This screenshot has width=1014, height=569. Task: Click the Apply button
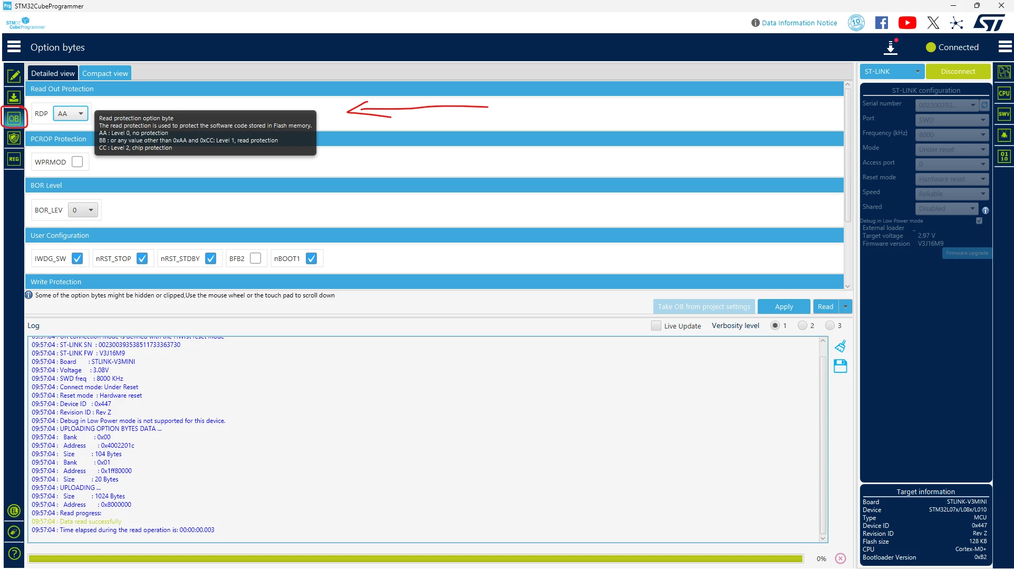coord(784,306)
